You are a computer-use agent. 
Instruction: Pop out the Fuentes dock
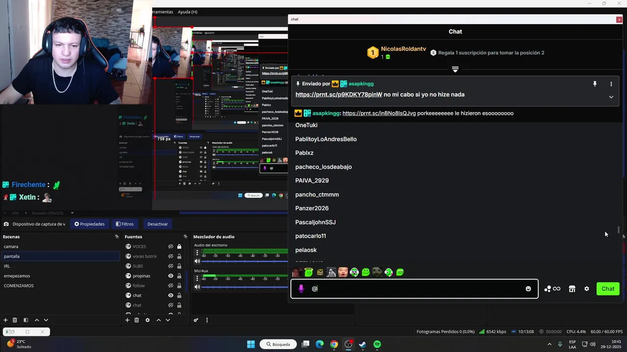(x=185, y=237)
